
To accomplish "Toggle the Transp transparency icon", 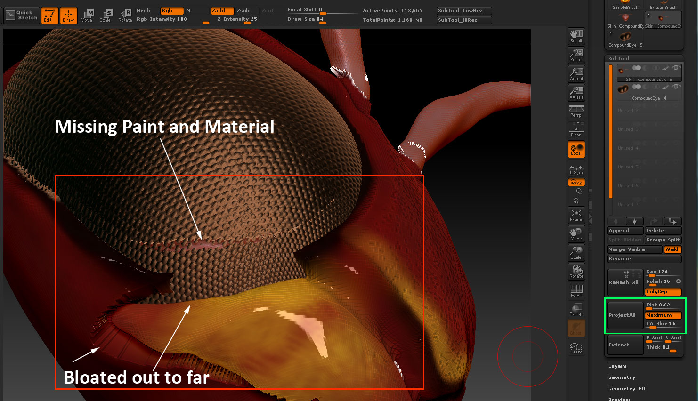I will (576, 309).
